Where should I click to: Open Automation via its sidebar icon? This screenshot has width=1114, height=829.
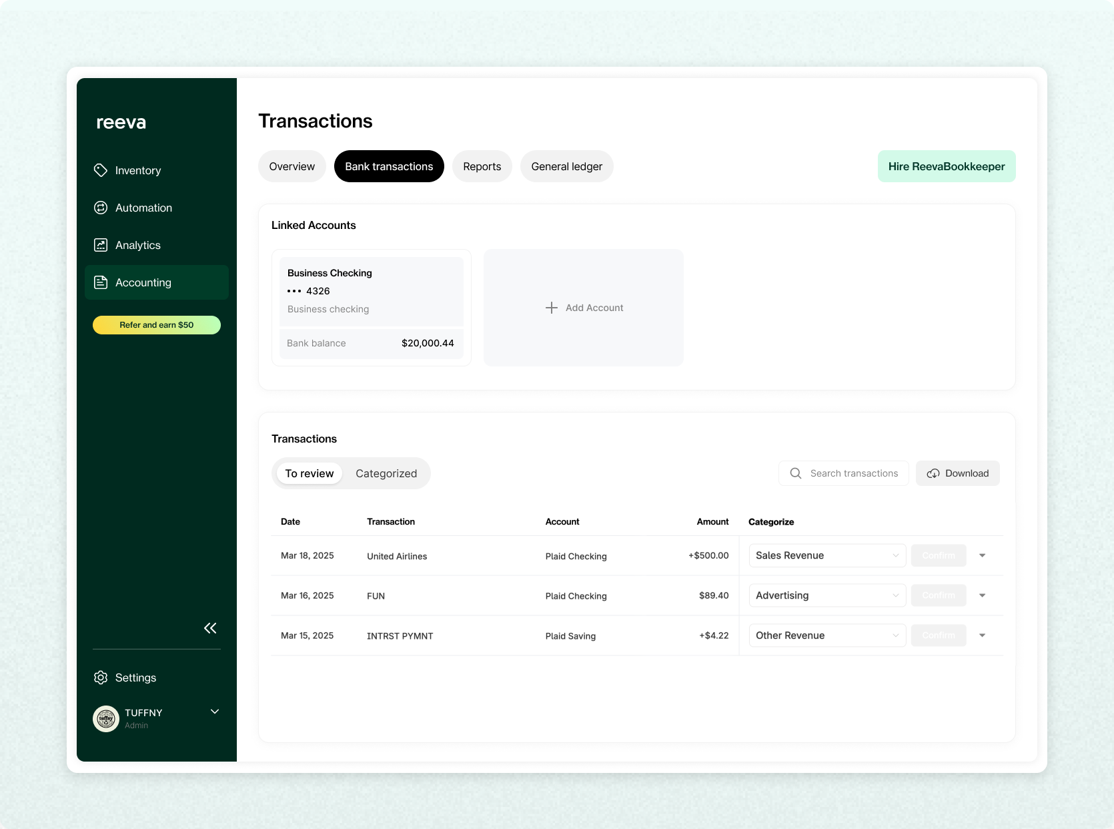(x=101, y=208)
